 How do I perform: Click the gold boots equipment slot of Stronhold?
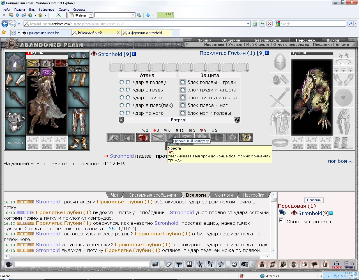pyautogui.click(x=79, y=143)
